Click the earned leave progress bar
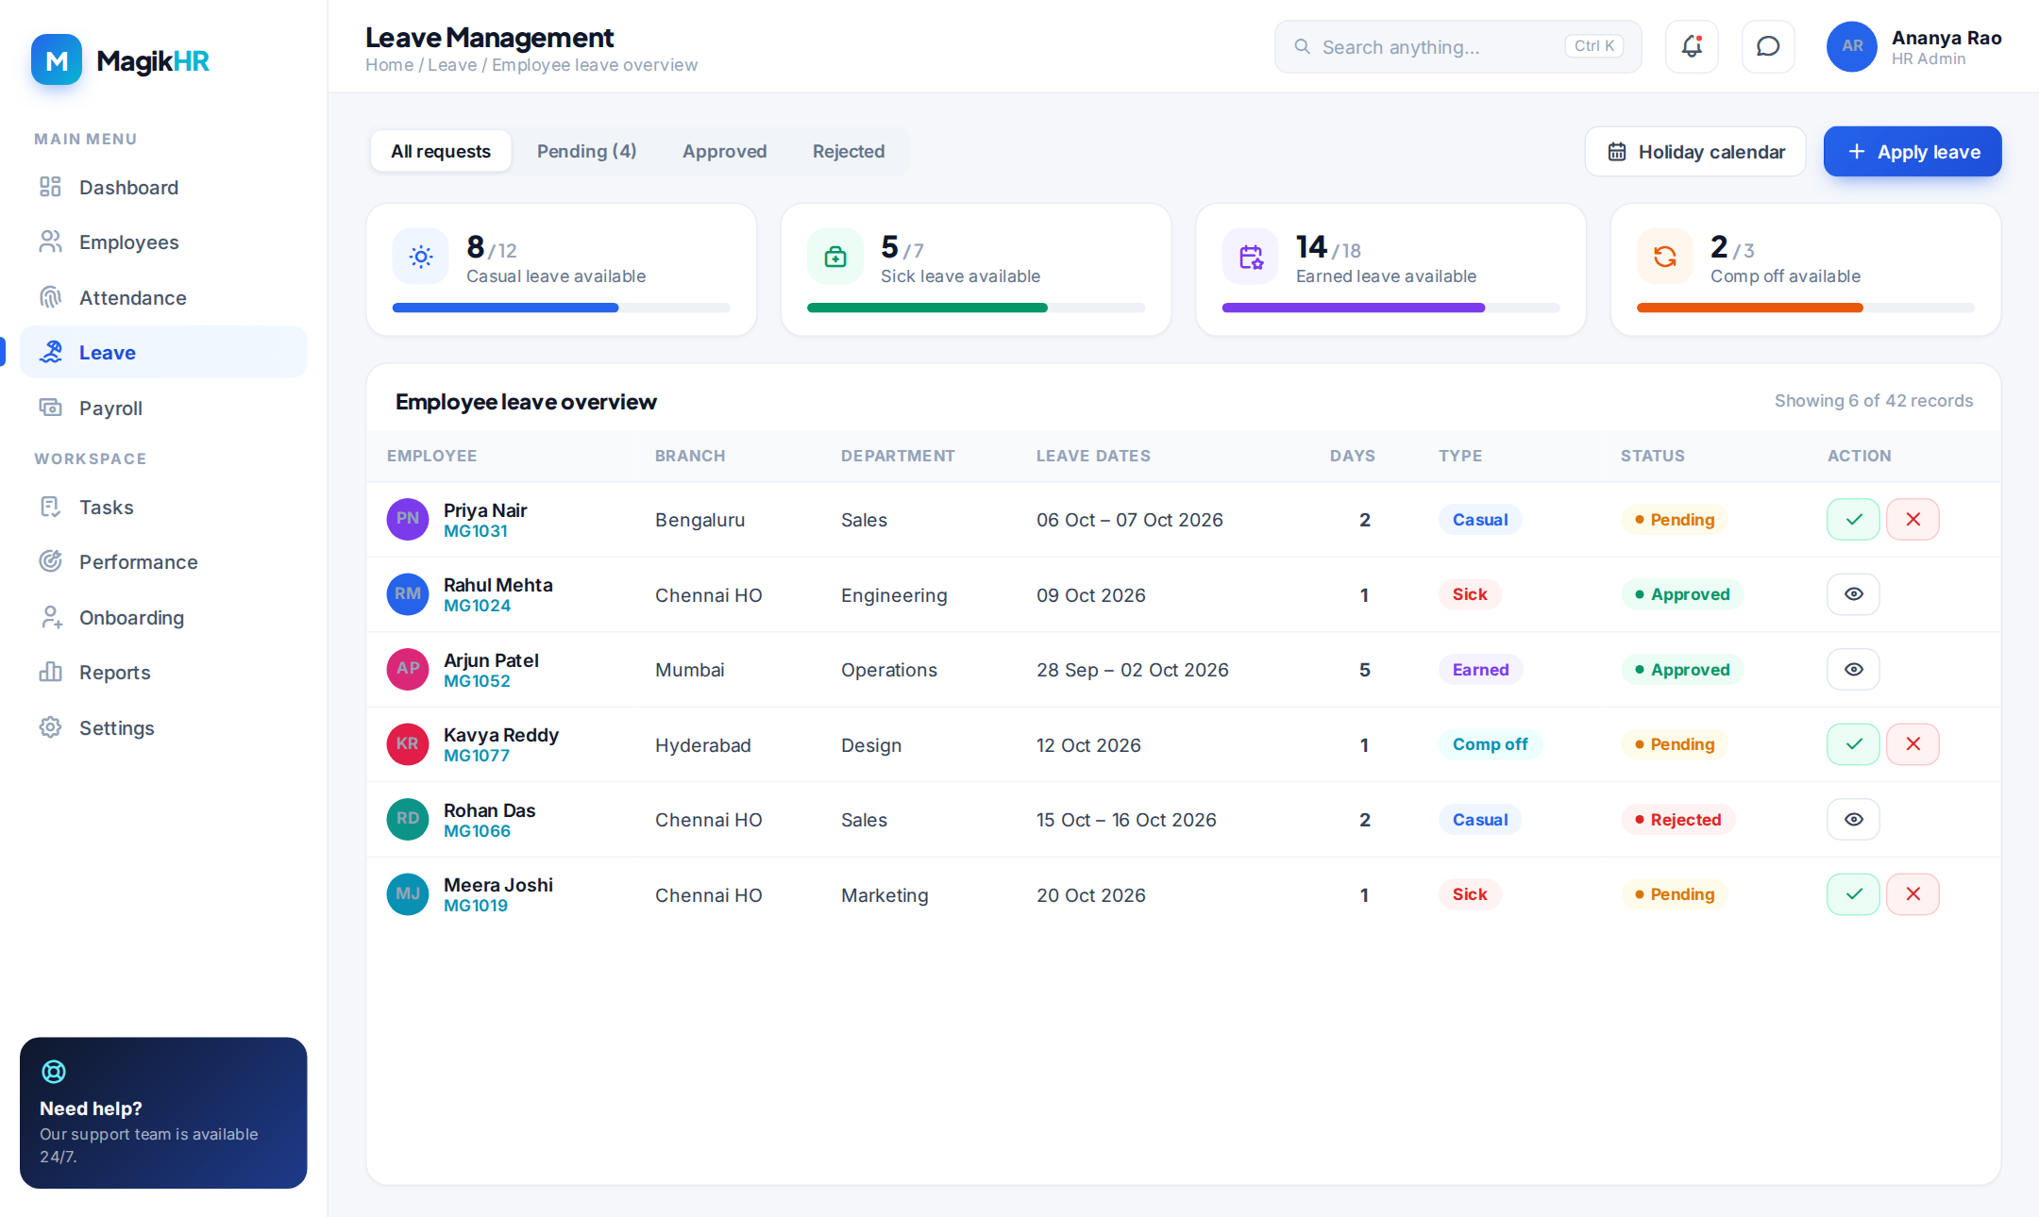This screenshot has height=1217, width=2039. (1390, 308)
